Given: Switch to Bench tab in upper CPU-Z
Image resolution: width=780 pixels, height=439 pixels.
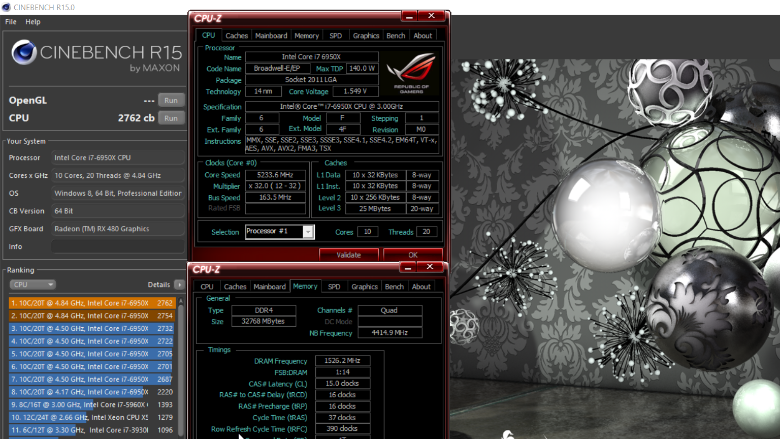Looking at the screenshot, I should (x=396, y=36).
